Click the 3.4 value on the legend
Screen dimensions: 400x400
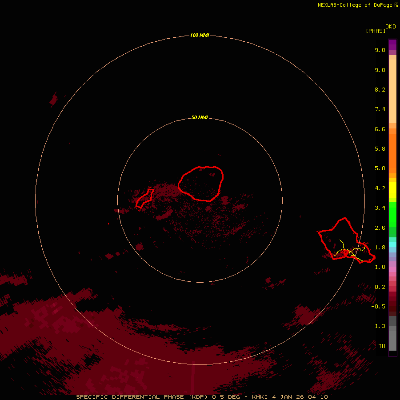coord(380,208)
